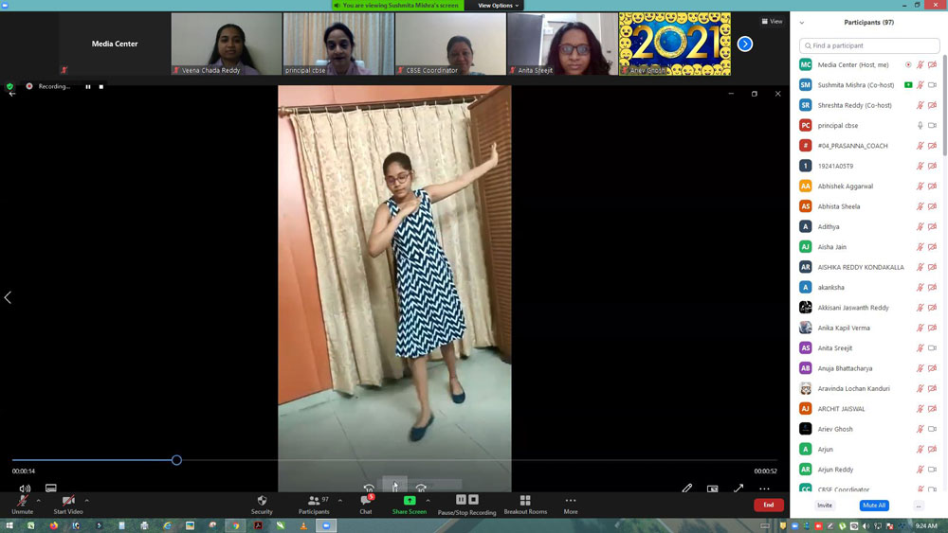The height and width of the screenshot is (533, 948).
Task: Open Chrome from the taskbar
Action: (x=235, y=525)
